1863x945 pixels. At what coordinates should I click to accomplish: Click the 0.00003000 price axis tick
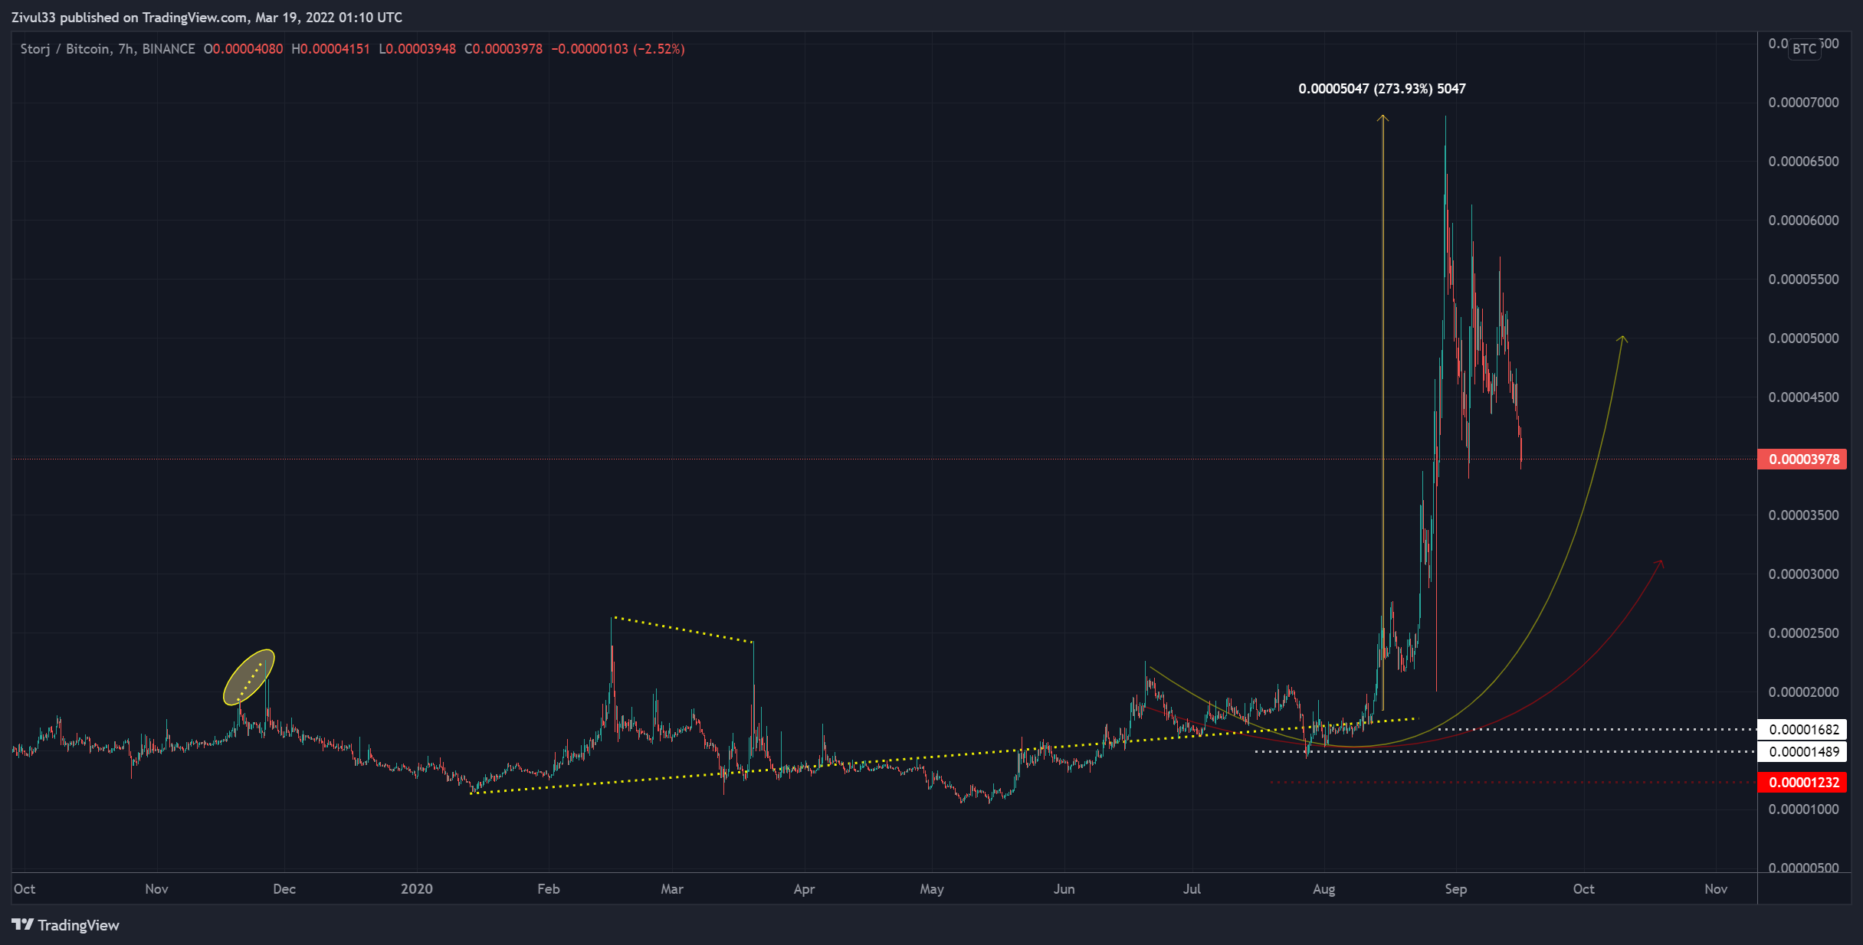point(1803,574)
